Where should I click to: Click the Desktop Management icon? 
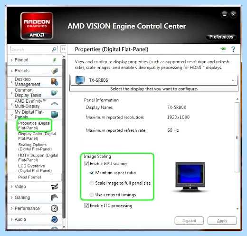[x=55, y=82]
